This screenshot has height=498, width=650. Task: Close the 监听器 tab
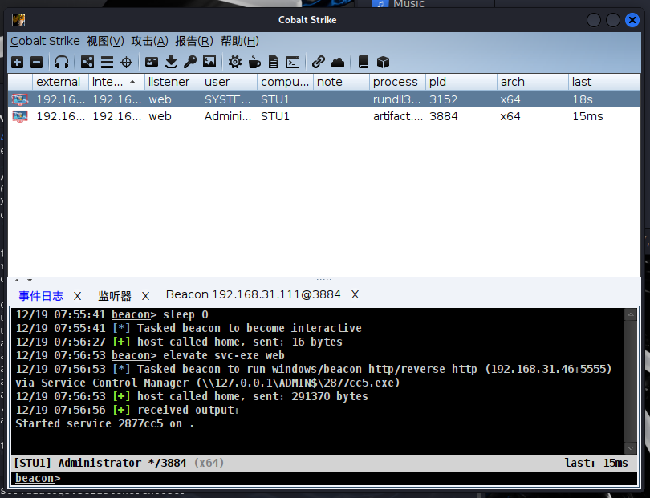[145, 296]
